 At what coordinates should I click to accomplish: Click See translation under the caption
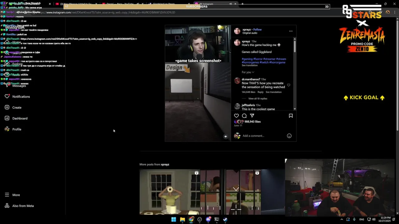coord(250,65)
